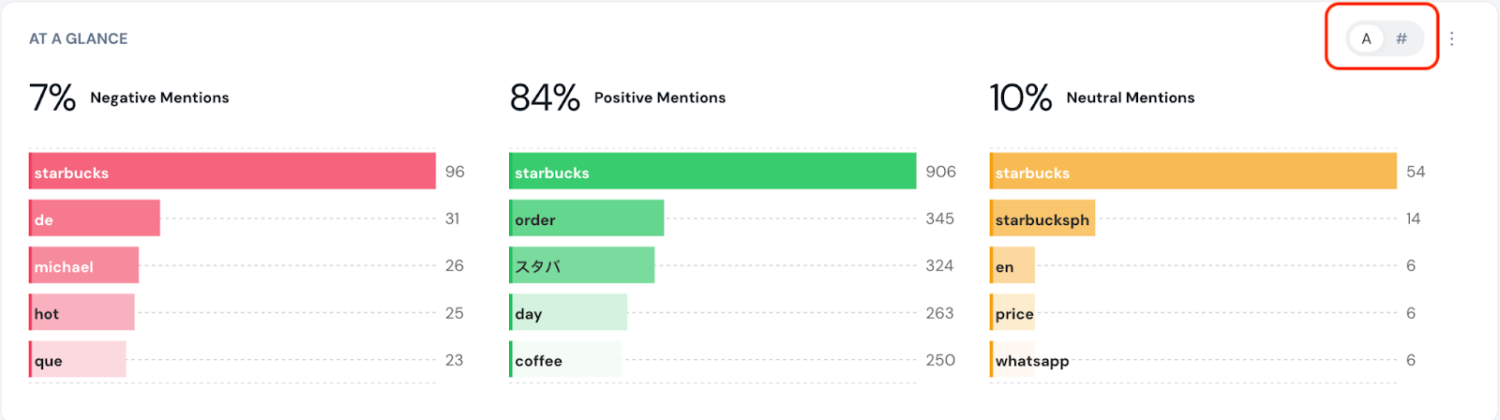Choose the 'que' negative keyword bar
Image resolution: width=1500 pixels, height=420 pixels.
click(x=78, y=360)
